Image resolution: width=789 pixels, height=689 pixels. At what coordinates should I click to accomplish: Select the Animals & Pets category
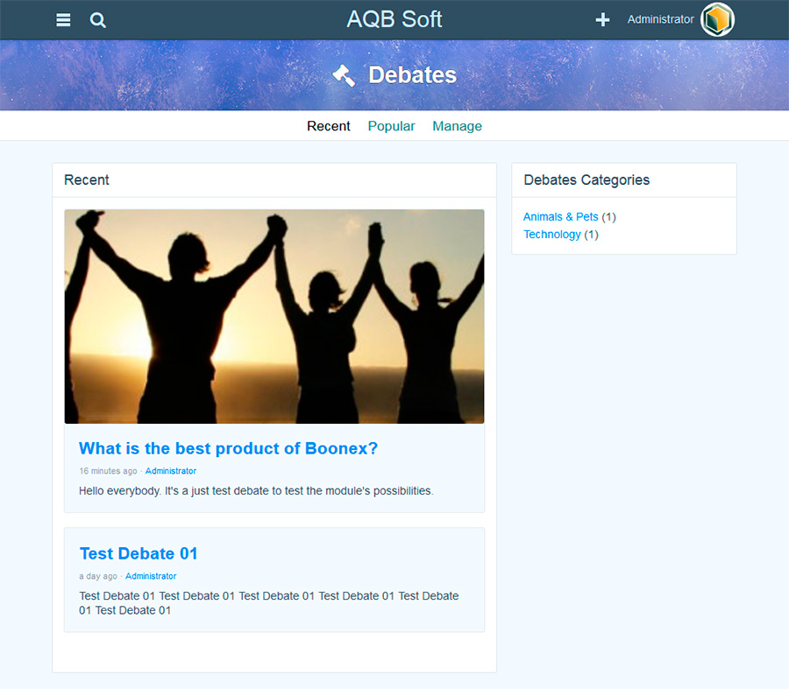coord(560,216)
